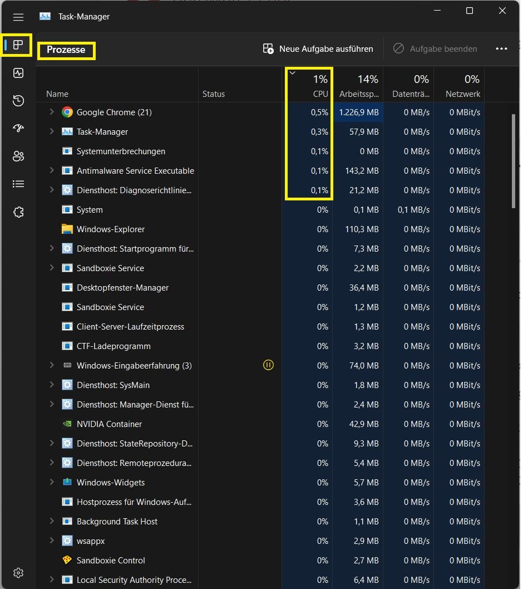Open the Services page puzzle icon
The height and width of the screenshot is (589, 523).
18,212
